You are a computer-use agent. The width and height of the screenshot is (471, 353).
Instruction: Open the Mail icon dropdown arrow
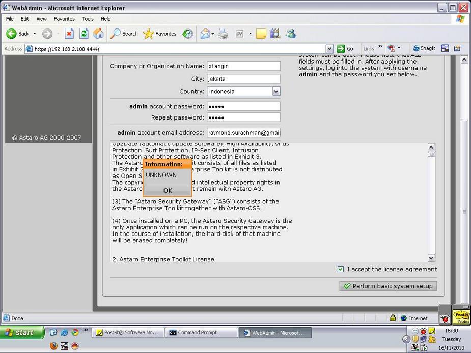(213, 34)
